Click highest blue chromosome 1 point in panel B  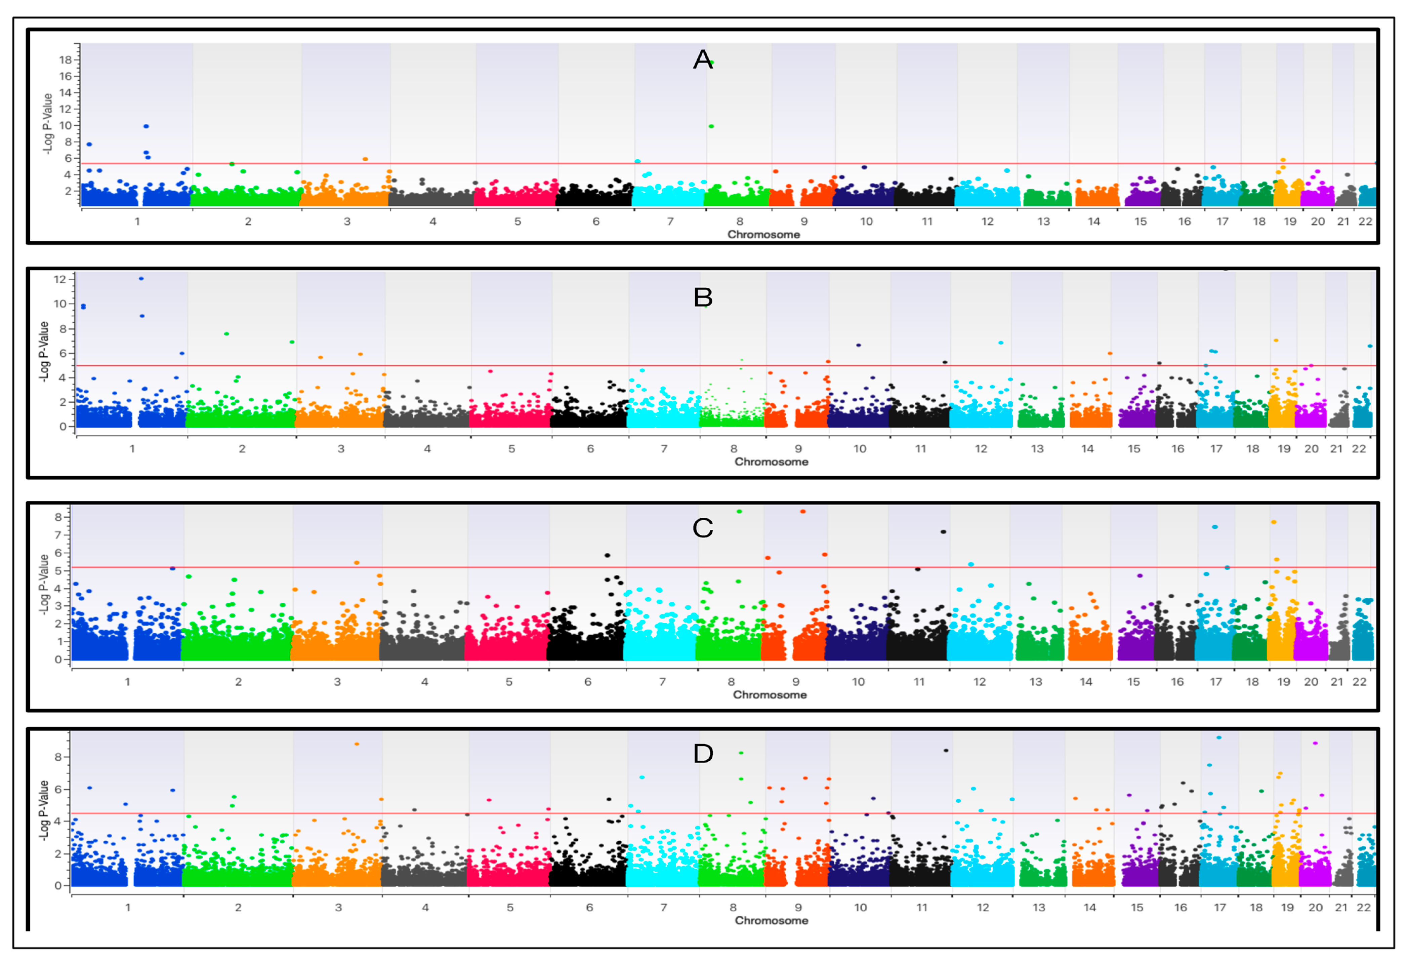tap(141, 279)
